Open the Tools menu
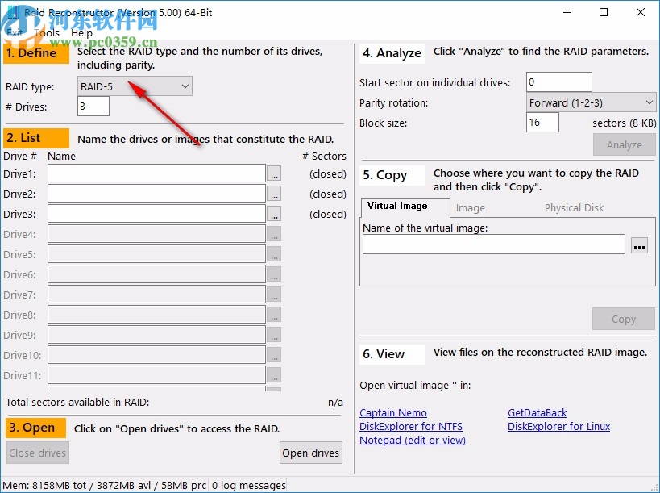Image resolution: width=660 pixels, height=493 pixels. 46,33
